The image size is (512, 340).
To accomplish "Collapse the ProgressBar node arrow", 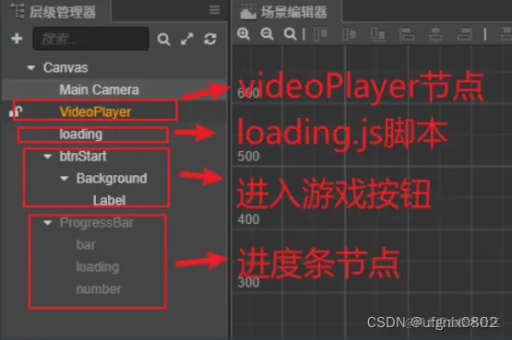I will tap(48, 223).
